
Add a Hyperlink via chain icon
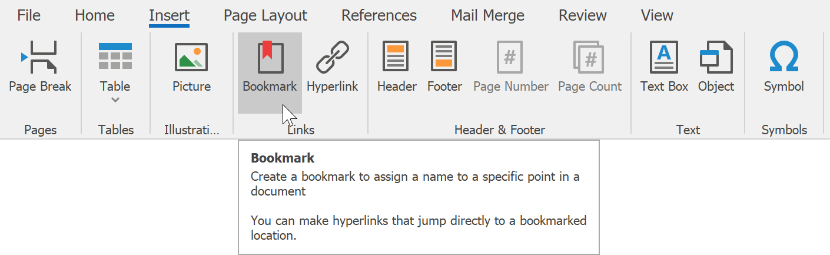click(332, 67)
